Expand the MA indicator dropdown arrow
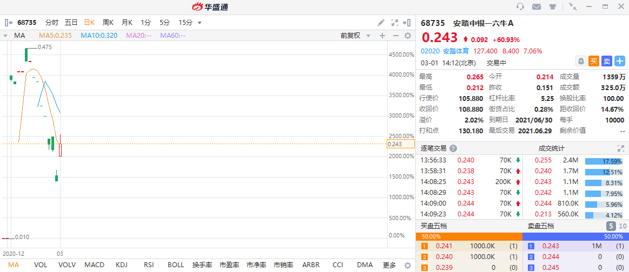The height and width of the screenshot is (272, 629). pyautogui.click(x=5, y=36)
